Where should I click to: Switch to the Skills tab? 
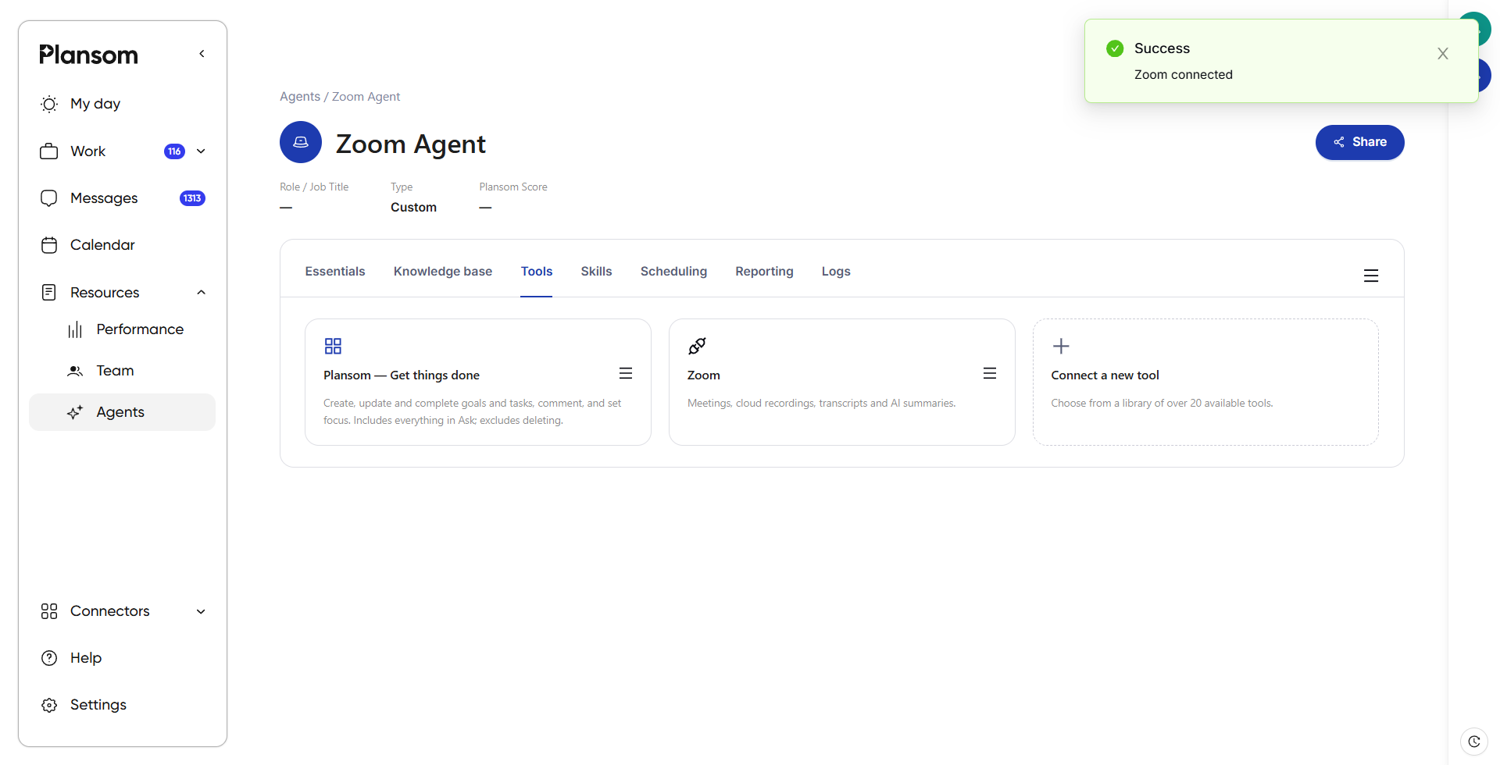pos(596,271)
